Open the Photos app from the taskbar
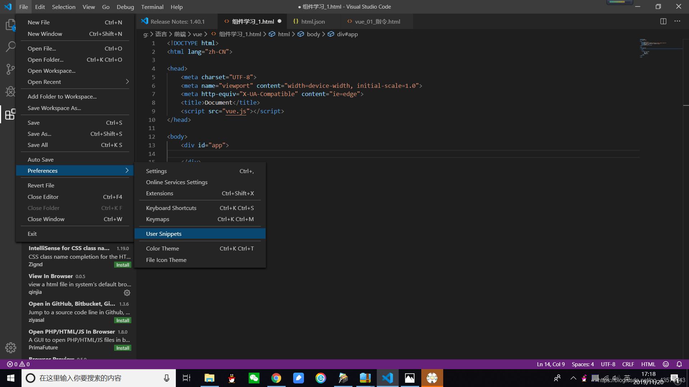This screenshot has width=689, height=387. click(x=410, y=378)
